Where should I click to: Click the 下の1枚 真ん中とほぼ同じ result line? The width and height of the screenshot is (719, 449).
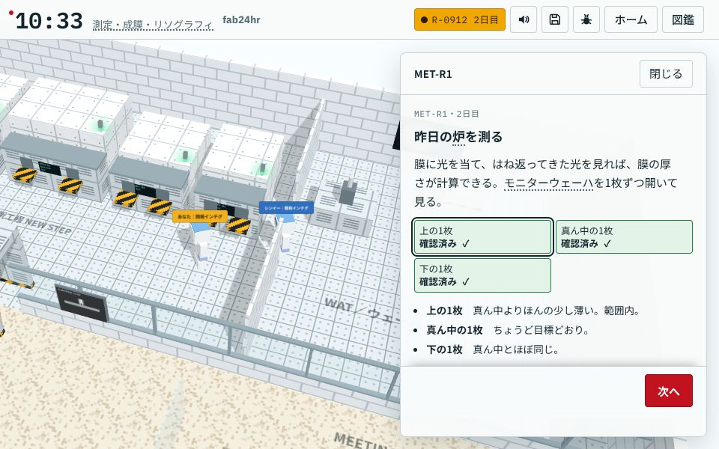click(x=493, y=349)
